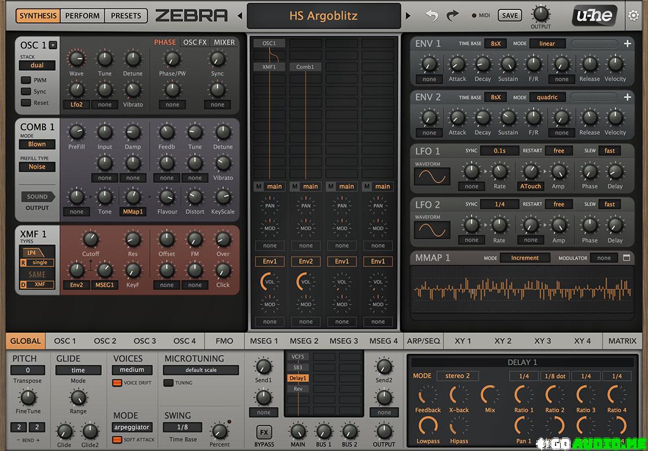Screen dimensions: 648x451
Task: Select the LP4 filter type icon in XMF 1
Action: coord(33,253)
